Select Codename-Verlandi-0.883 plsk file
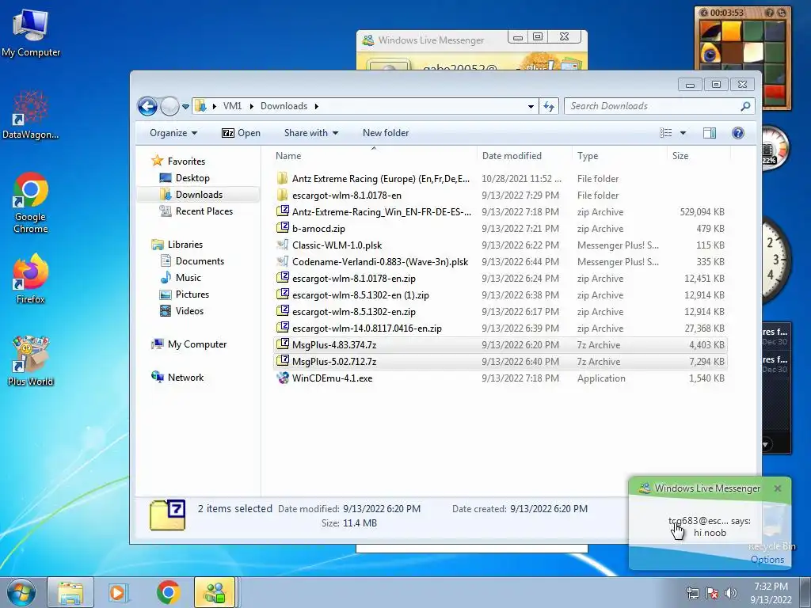The image size is (811, 608). 500,261
